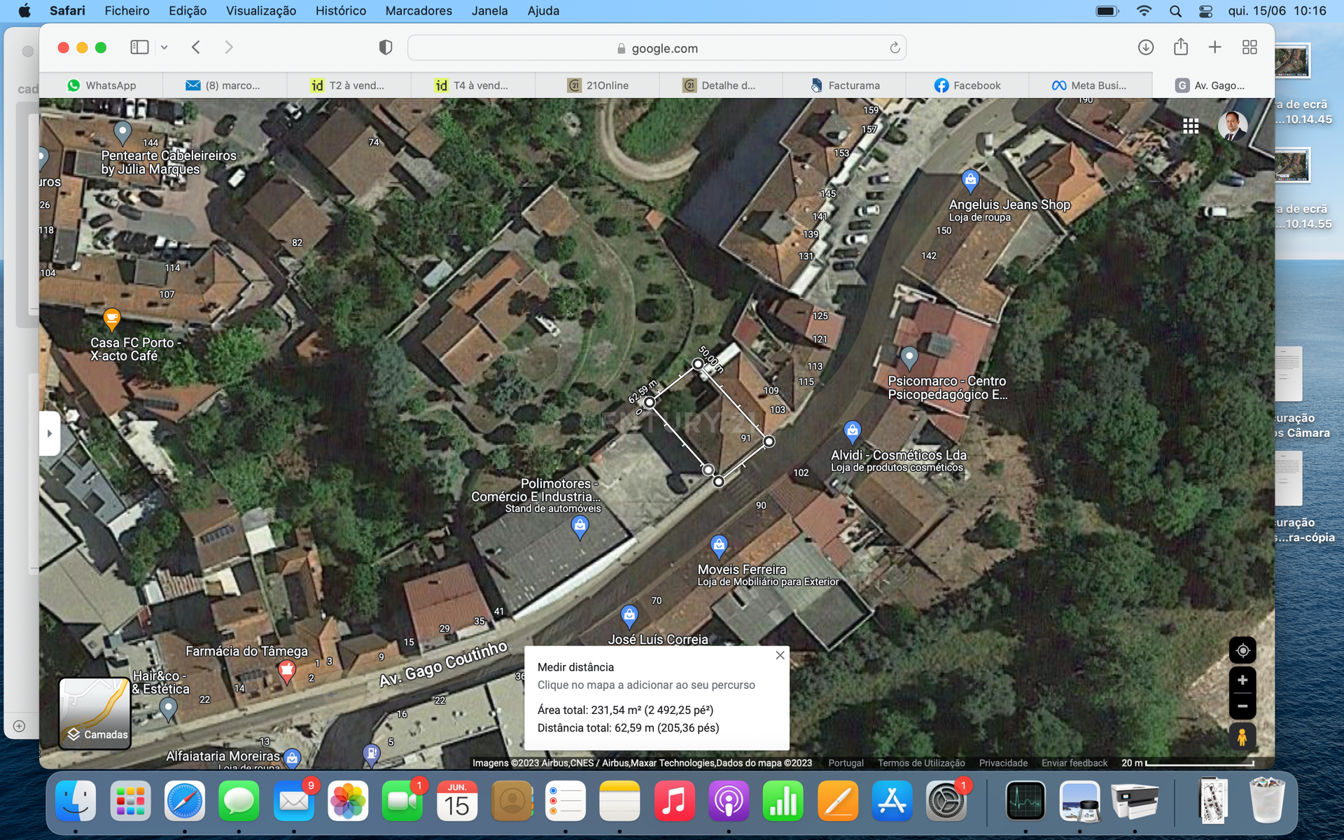Reload the page with the refresh icon
1344x840 pixels.
coord(895,48)
